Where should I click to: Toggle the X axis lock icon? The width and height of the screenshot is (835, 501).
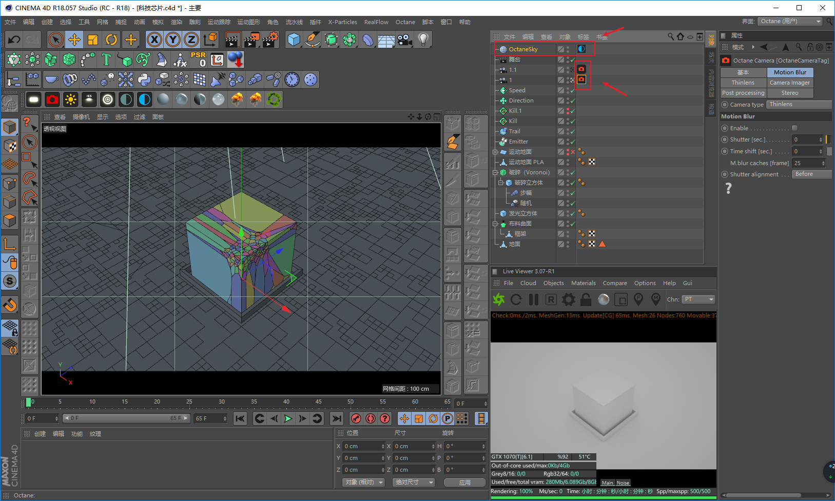click(x=154, y=39)
